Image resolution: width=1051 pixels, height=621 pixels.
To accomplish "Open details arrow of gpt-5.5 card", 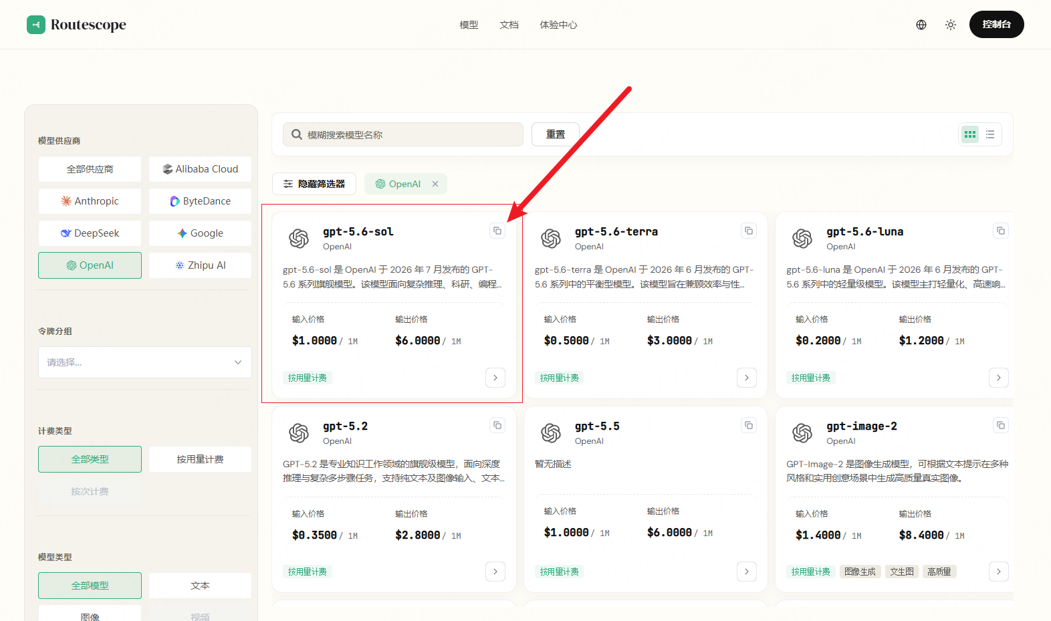I will [x=747, y=572].
